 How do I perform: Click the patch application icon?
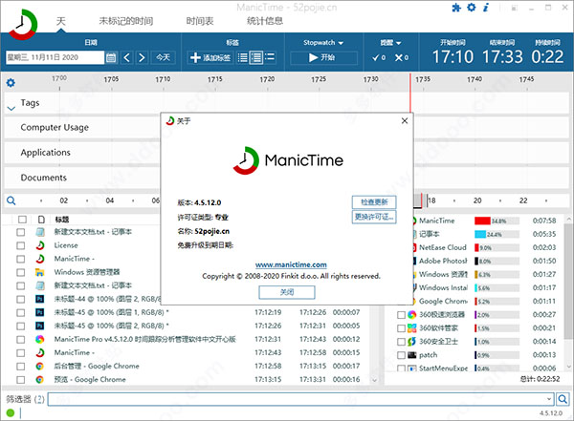(x=411, y=355)
